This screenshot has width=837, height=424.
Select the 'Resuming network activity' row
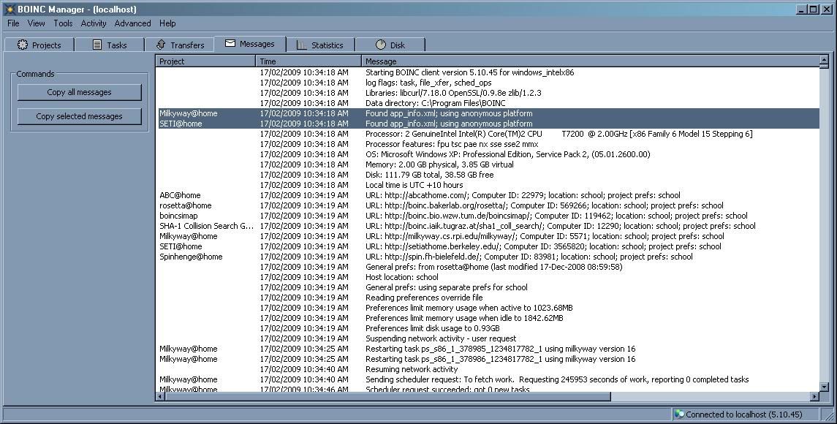pos(488,369)
